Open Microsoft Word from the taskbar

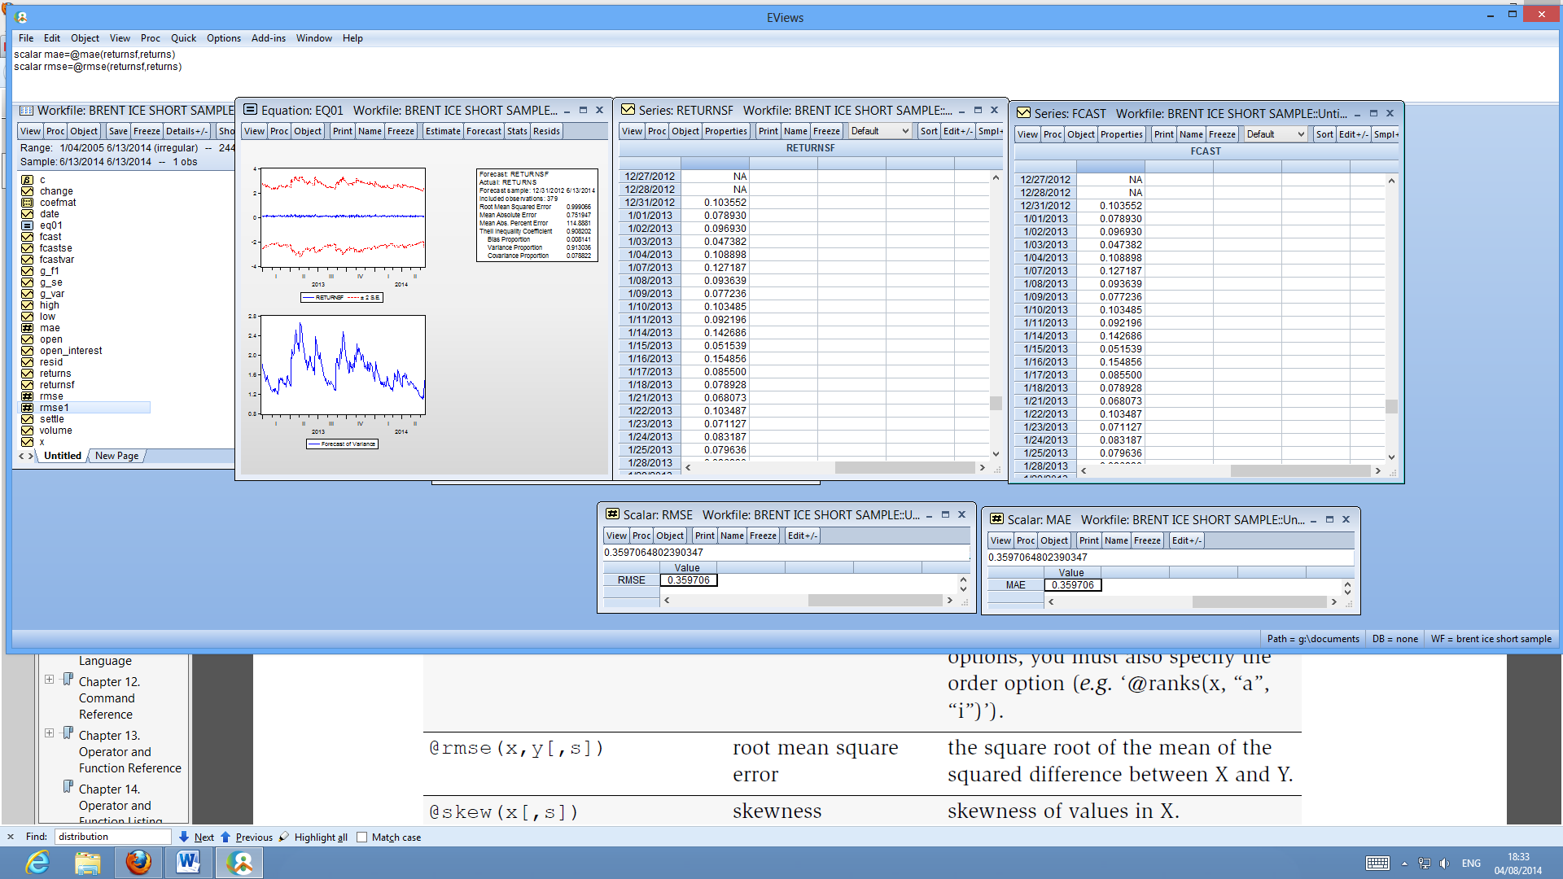click(x=188, y=862)
